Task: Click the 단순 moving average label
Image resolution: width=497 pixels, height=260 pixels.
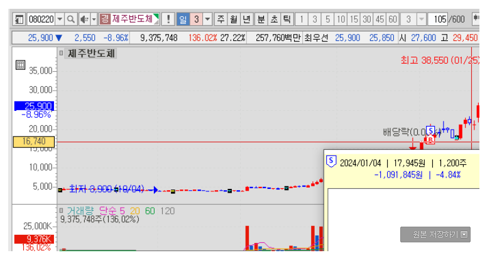Action: (x=108, y=211)
